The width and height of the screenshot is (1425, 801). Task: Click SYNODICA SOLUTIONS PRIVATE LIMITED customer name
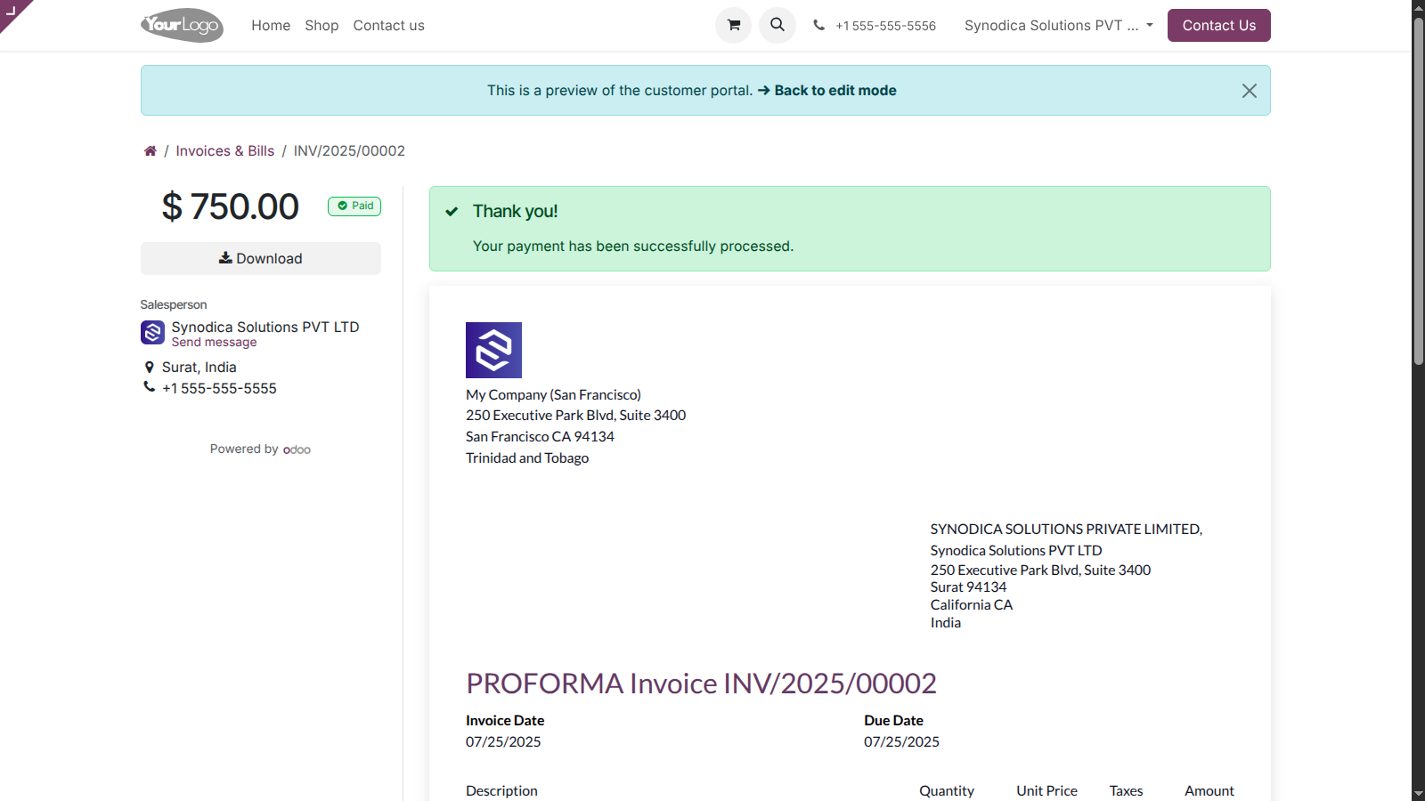click(x=1066, y=529)
